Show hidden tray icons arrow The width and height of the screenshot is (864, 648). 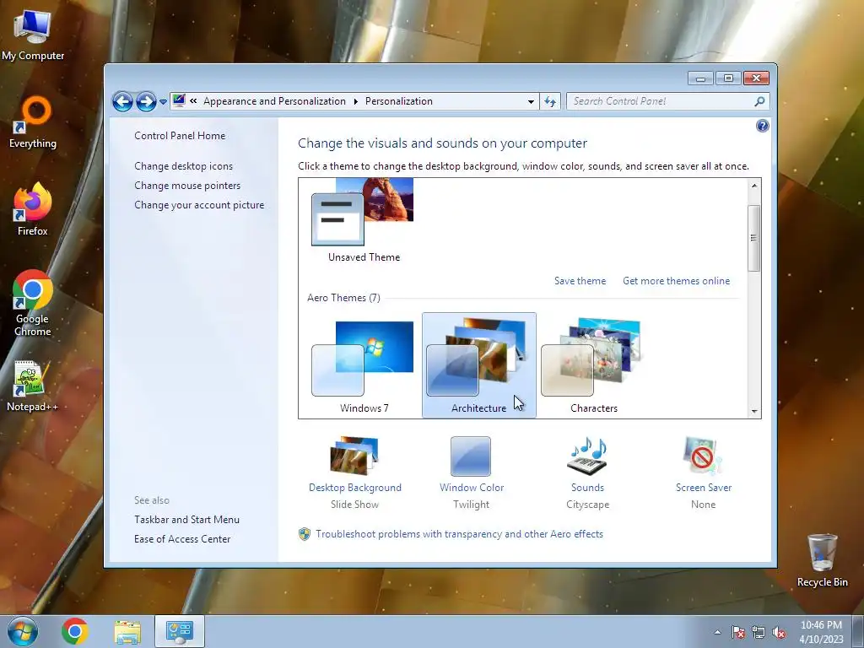[717, 632]
